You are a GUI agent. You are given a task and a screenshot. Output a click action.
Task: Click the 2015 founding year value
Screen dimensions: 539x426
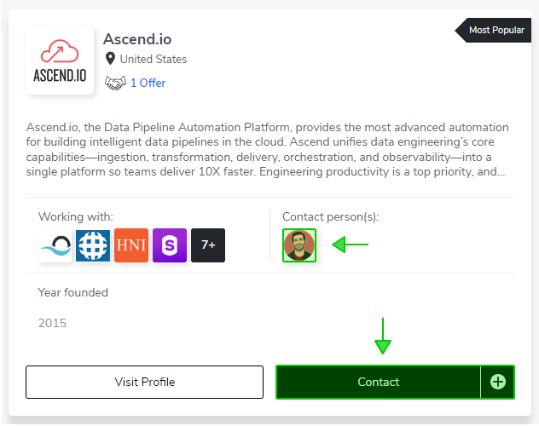[x=52, y=323]
